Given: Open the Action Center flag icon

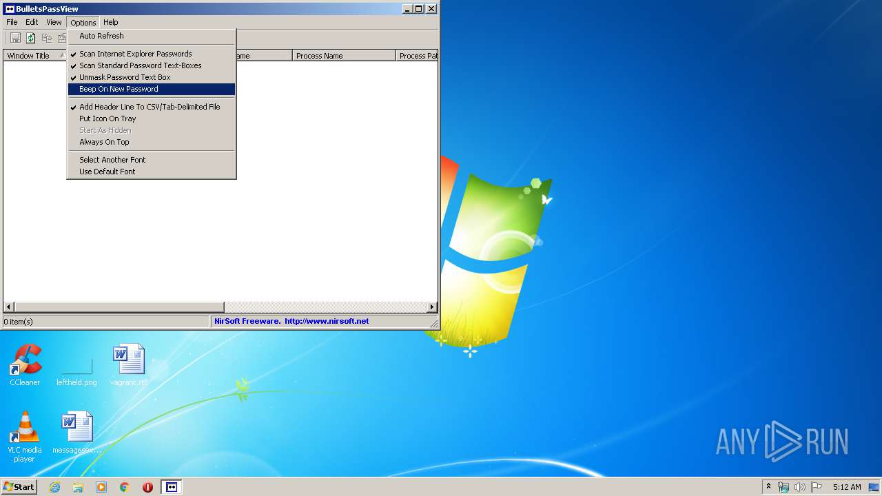Looking at the screenshot, I should point(817,487).
